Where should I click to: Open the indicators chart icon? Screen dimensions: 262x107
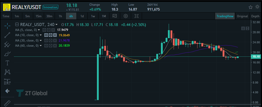tap(115, 16)
